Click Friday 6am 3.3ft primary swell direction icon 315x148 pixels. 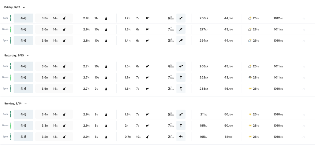64,18
